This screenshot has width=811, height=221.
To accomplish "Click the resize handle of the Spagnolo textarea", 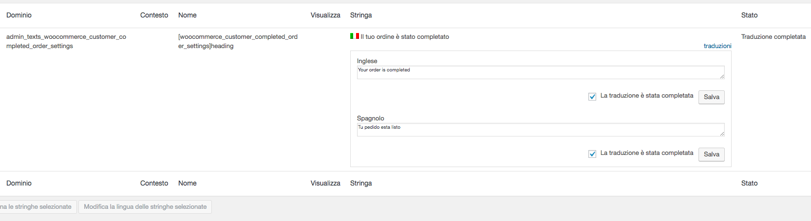I will pos(722,134).
